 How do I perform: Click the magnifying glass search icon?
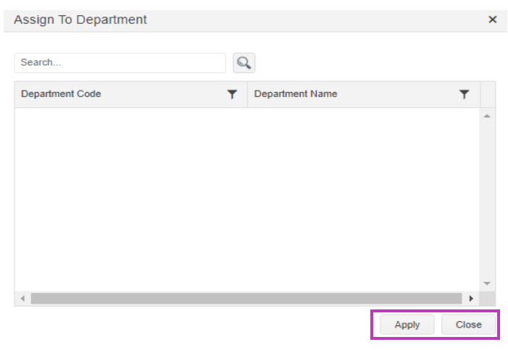(x=244, y=63)
